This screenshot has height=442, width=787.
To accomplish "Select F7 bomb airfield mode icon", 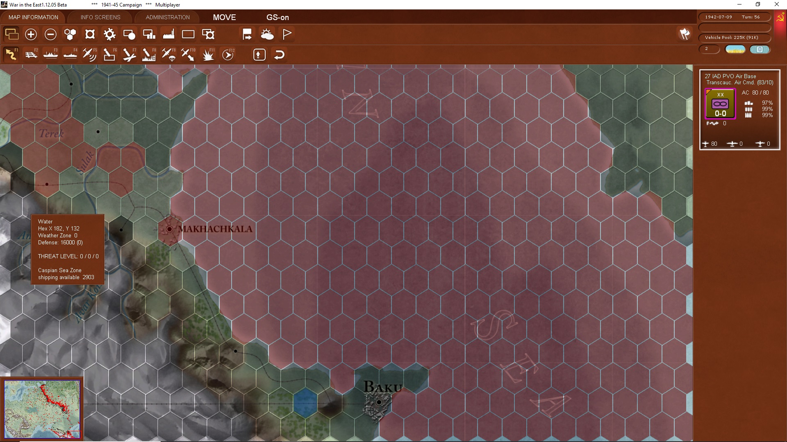I will 129,54.
